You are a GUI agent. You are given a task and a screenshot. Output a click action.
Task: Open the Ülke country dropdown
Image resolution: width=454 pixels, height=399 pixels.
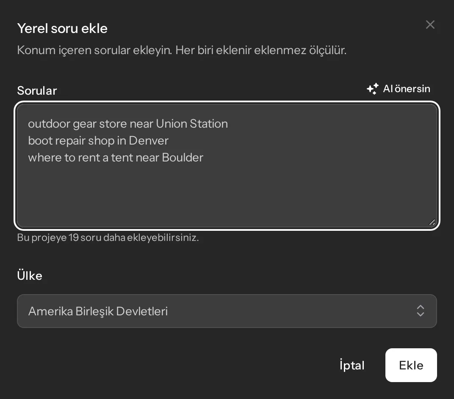[x=227, y=311]
